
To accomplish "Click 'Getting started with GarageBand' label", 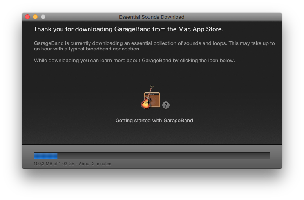I will tap(154, 121).
